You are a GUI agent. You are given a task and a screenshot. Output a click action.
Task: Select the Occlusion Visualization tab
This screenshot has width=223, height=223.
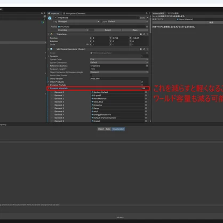118,129
